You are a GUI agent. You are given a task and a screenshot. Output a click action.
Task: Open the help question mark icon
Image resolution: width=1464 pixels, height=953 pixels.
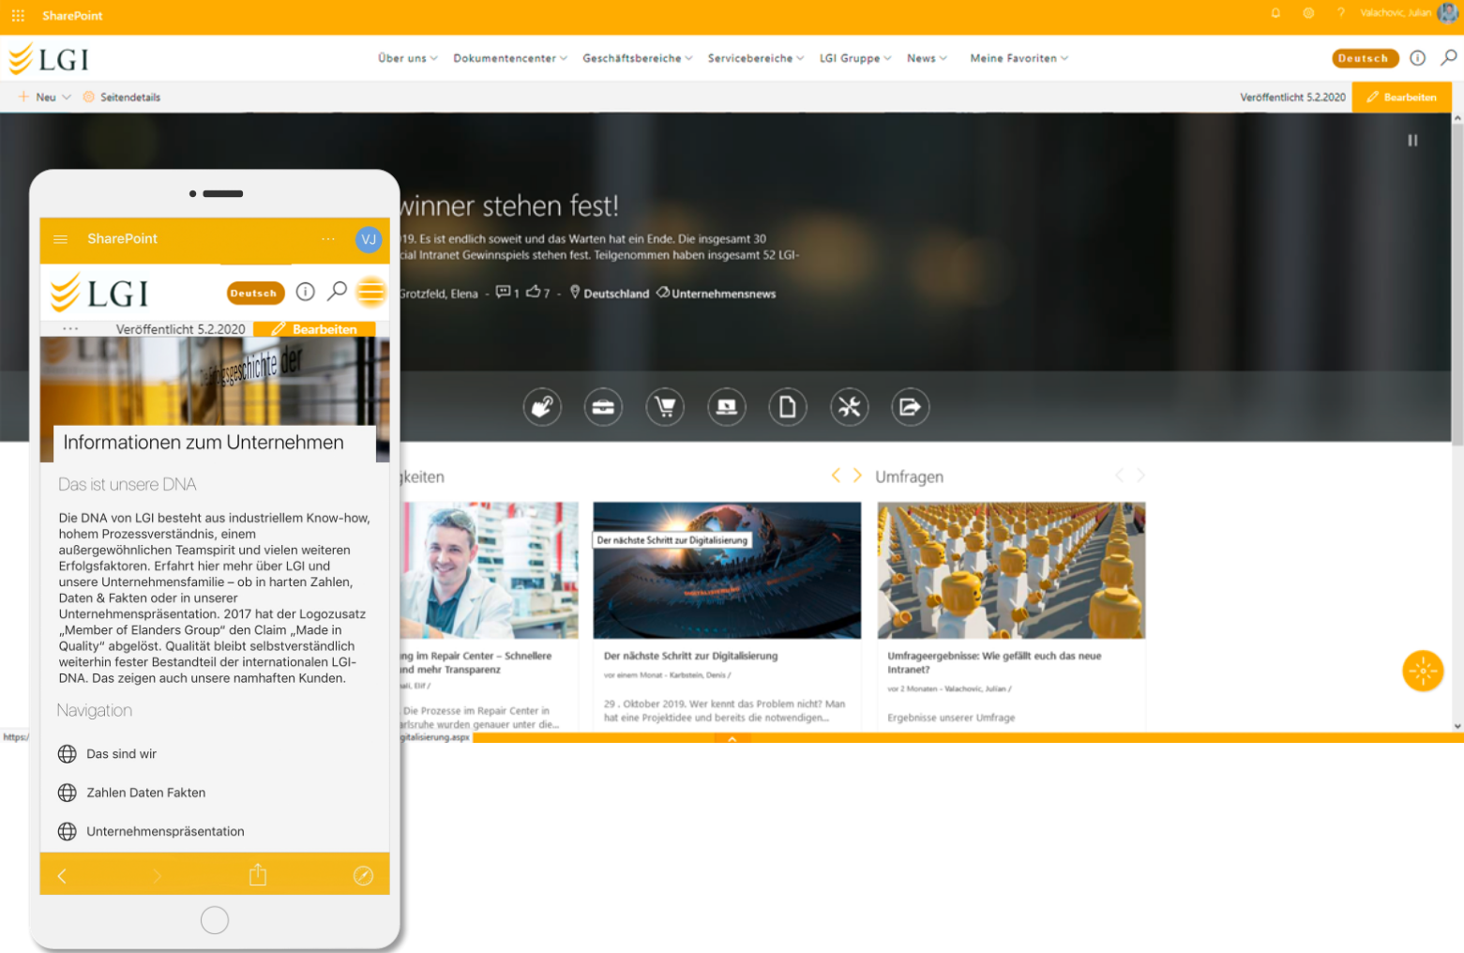[x=1341, y=13]
